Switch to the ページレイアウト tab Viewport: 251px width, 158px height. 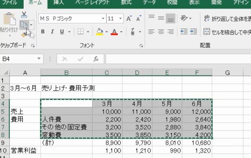93,2
